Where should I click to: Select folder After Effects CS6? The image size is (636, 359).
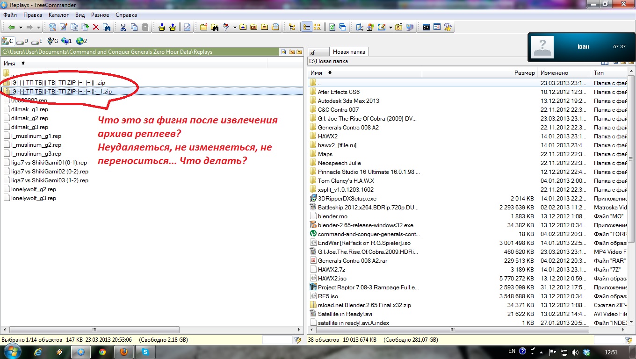[x=339, y=92]
